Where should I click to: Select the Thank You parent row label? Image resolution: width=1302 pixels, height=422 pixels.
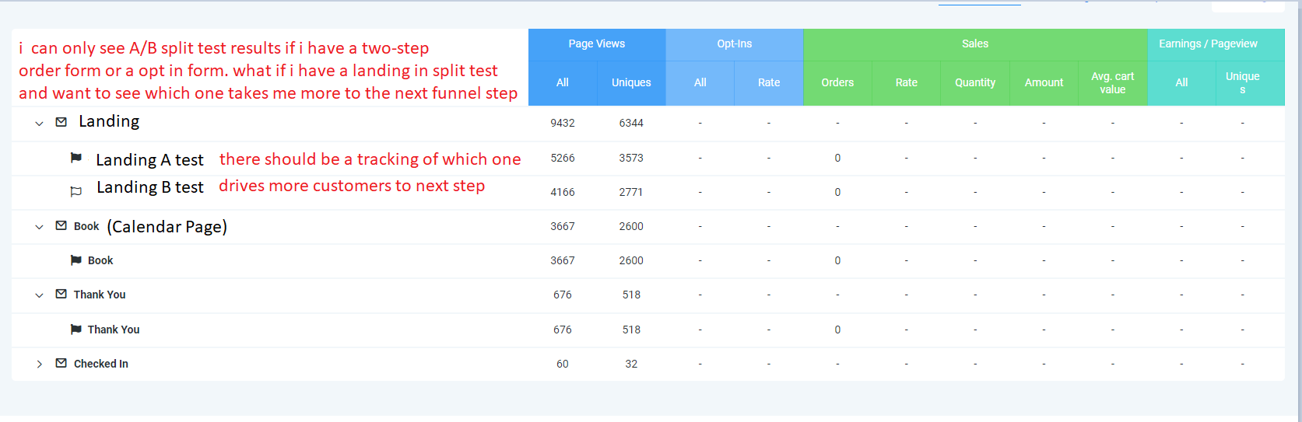(x=100, y=295)
